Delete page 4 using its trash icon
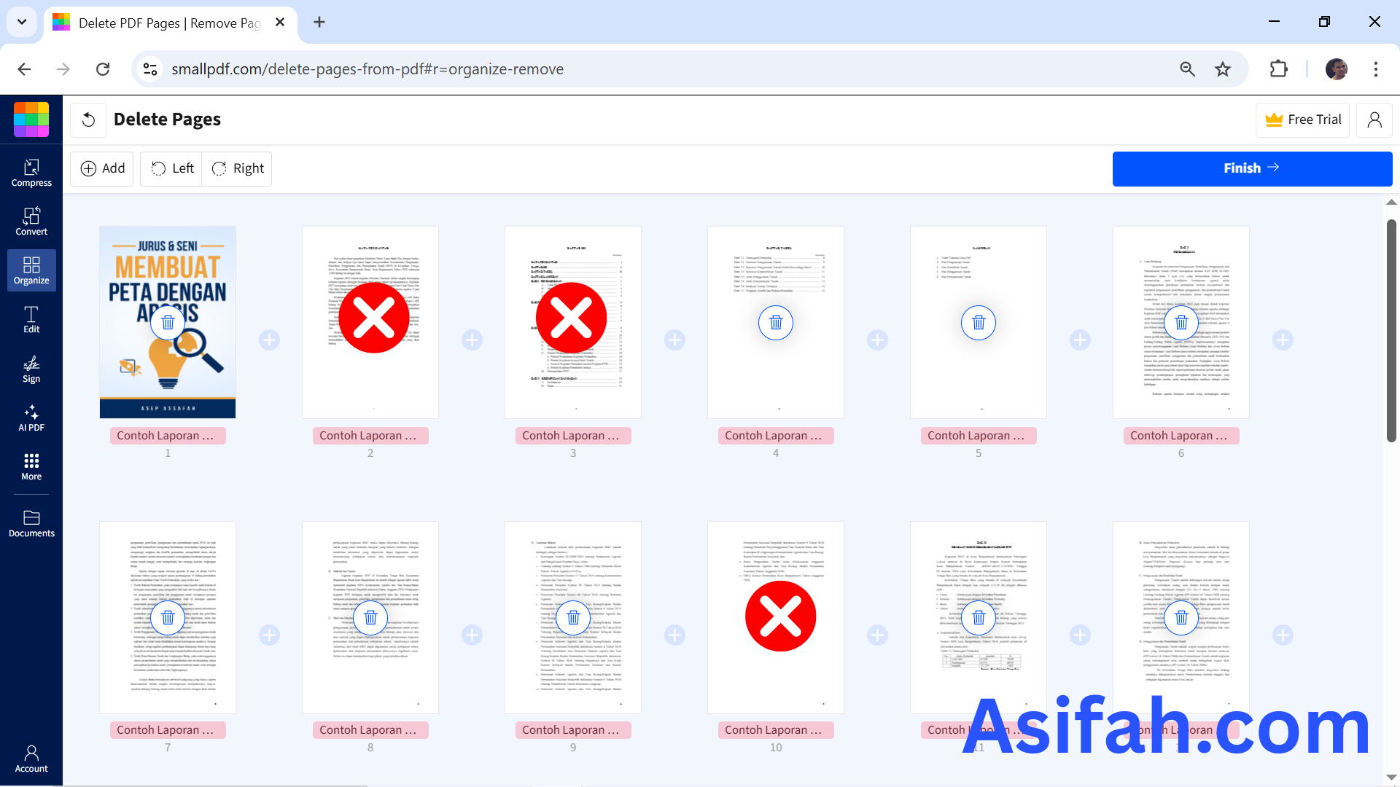Viewport: 1400px width, 787px height. [x=776, y=323]
